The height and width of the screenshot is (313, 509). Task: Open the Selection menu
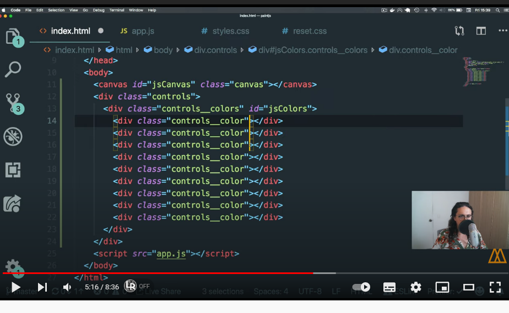tap(56, 10)
